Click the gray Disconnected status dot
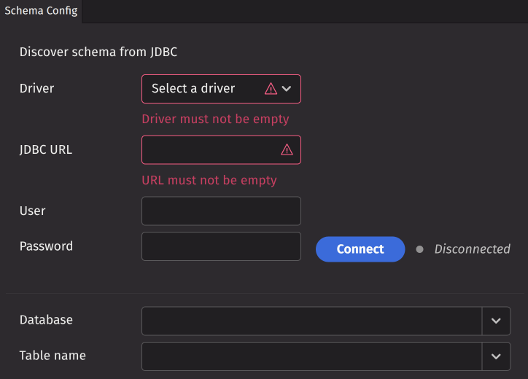 (419, 249)
